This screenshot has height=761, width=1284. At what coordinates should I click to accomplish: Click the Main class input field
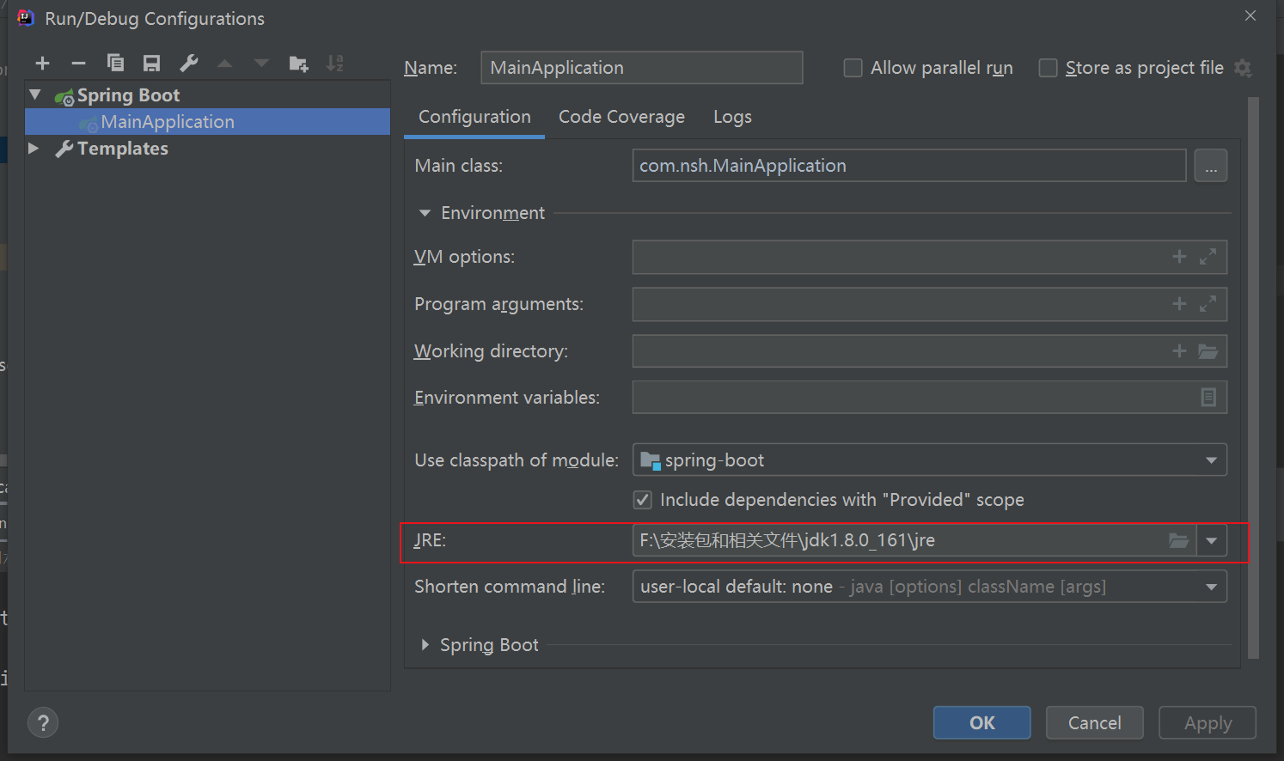(x=908, y=166)
